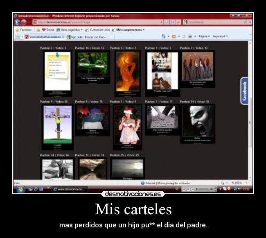The image size is (266, 238).
Task: Open the black-and-white bench poster thumbnail
Action: 58,169
